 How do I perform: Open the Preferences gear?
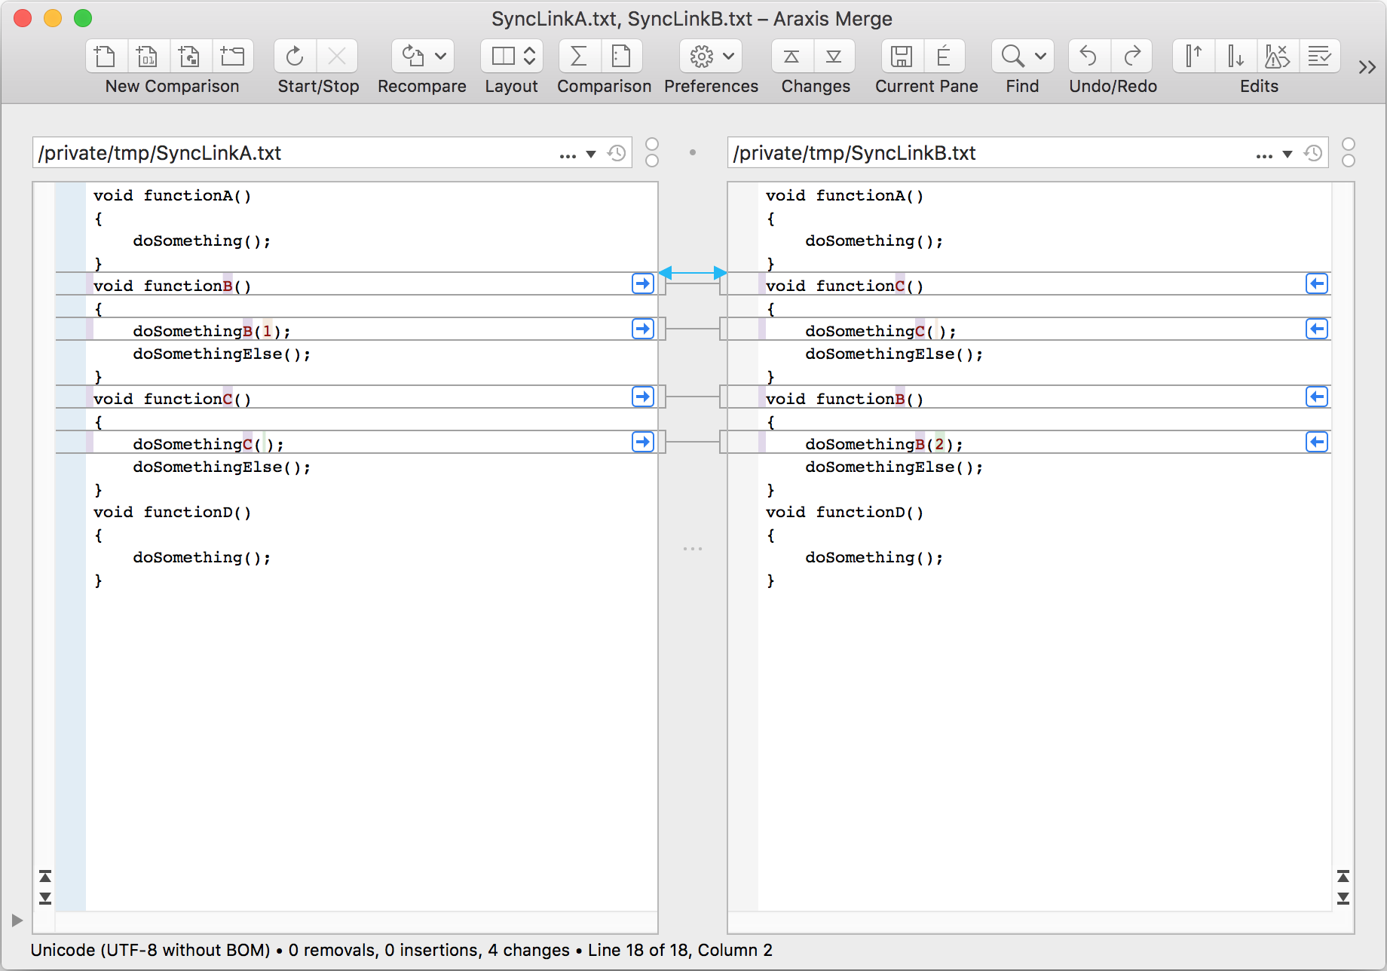click(x=702, y=56)
